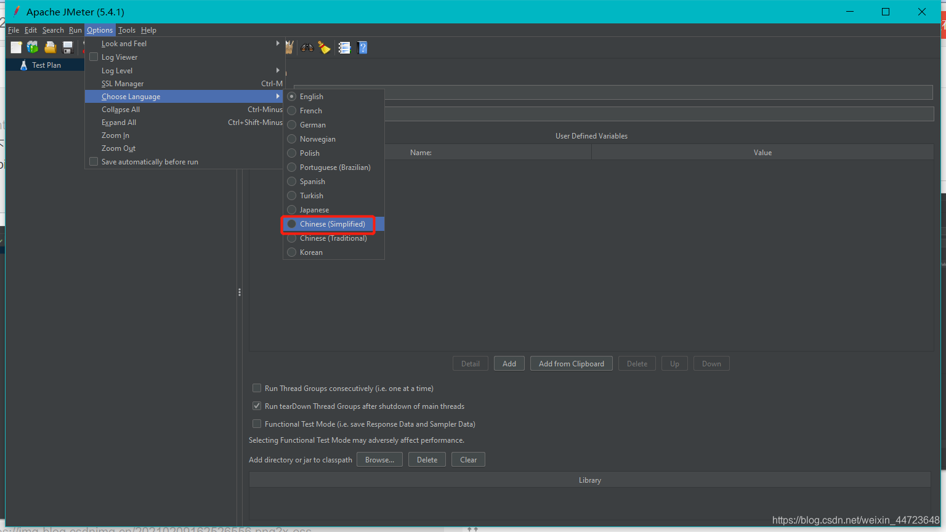
Task: Click the Down button
Action: (711, 364)
